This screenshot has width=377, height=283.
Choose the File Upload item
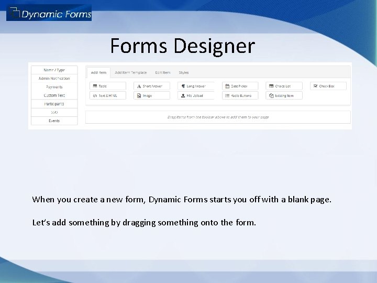click(x=196, y=95)
